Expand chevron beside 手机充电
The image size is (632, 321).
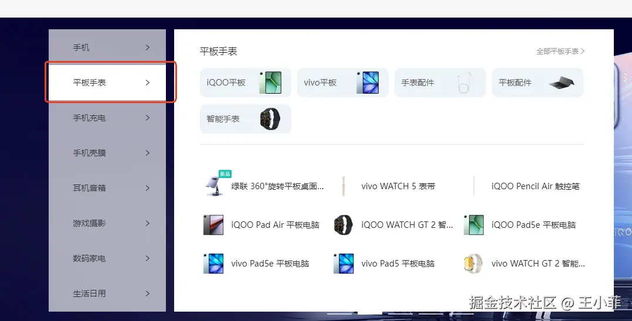tap(148, 118)
